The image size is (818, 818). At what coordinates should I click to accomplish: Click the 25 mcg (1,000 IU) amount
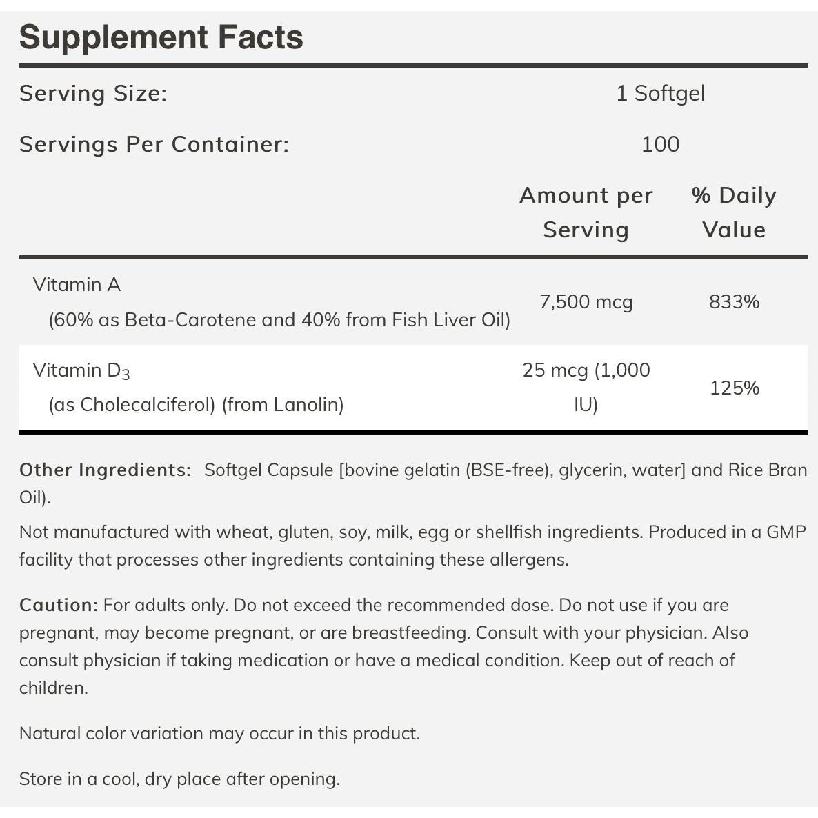pos(586,387)
